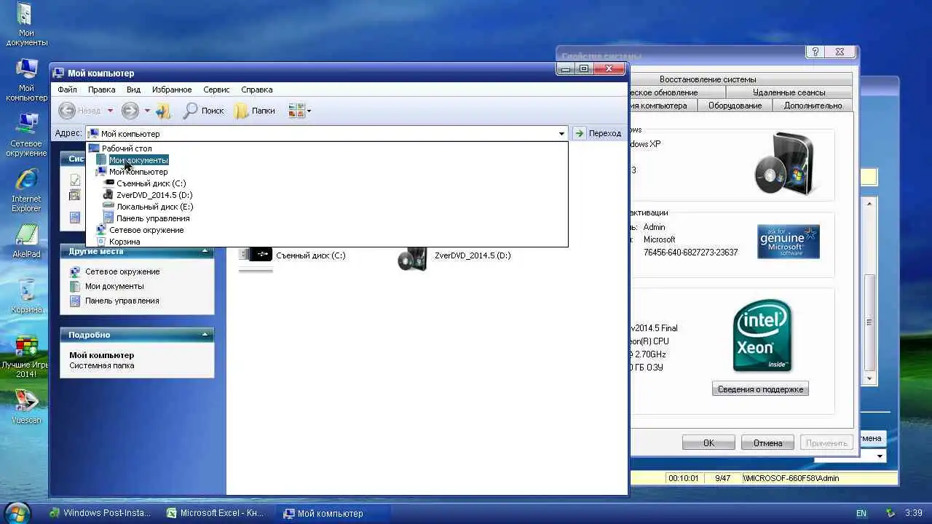
Task: Open the Файл menu
Action: point(67,90)
